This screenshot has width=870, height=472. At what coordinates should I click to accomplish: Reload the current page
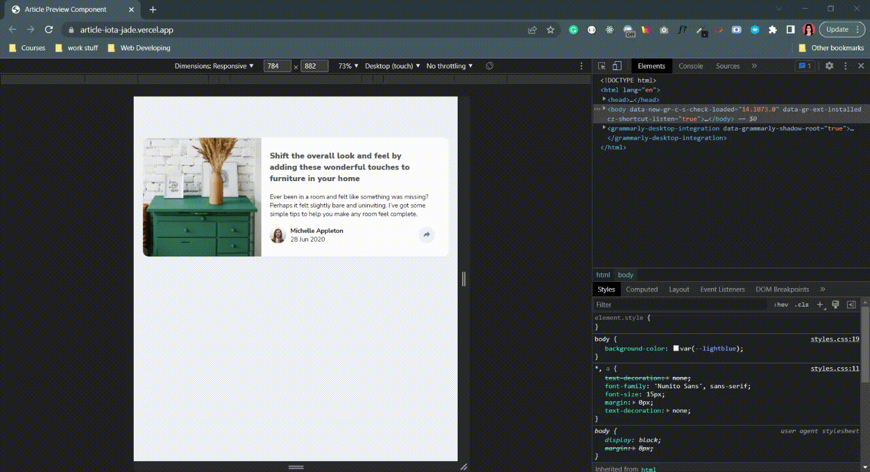49,30
